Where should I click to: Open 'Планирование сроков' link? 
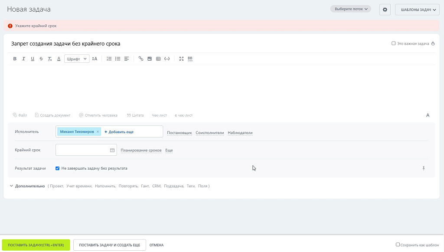coord(140,150)
